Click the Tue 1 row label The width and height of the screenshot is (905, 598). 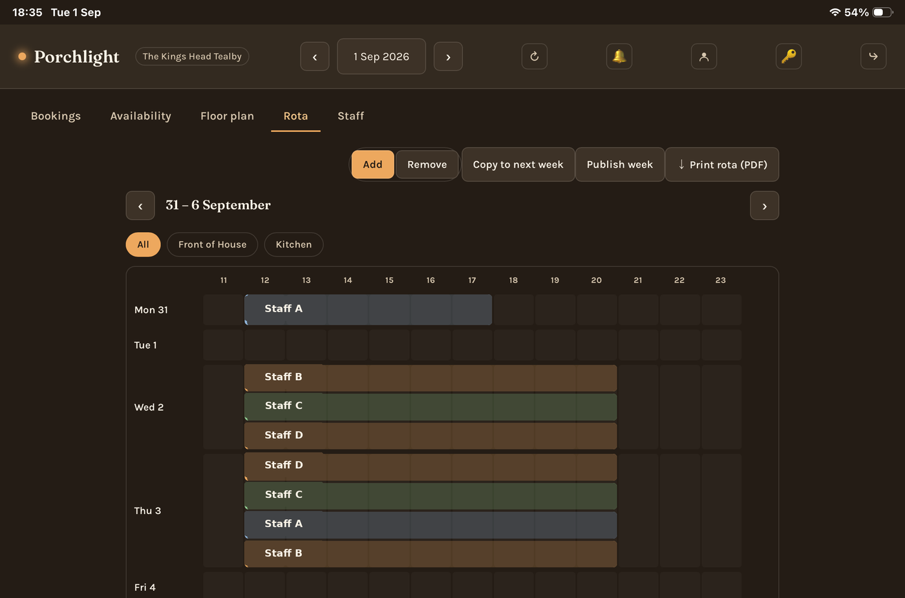(145, 345)
